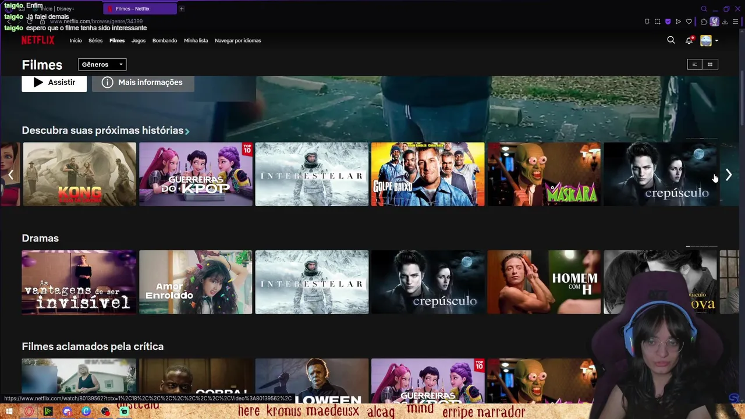Viewport: 745px width, 419px height.
Task: Open As Vantagens de Ser Invisível
Action: (x=79, y=282)
